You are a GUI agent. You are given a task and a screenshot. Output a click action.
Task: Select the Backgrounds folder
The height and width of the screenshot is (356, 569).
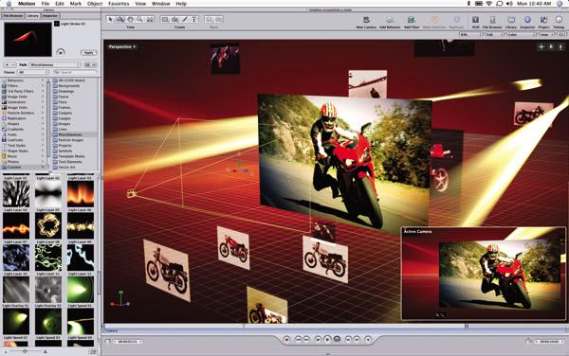tap(69, 86)
